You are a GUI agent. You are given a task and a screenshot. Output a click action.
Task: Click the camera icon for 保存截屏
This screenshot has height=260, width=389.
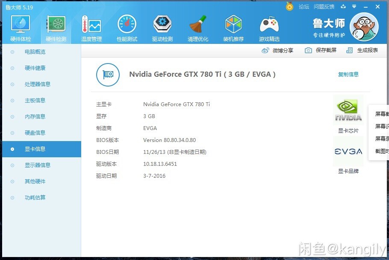coord(308,50)
